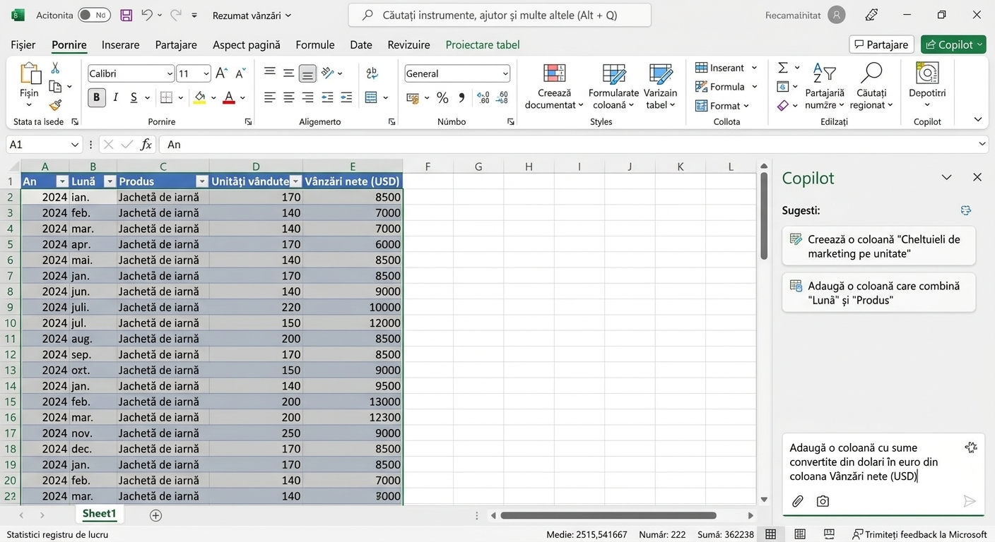Click the red font color button

[x=229, y=97]
